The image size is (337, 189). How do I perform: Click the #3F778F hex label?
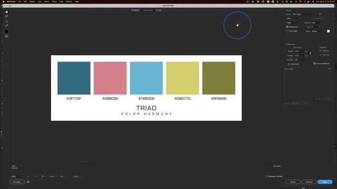74,99
